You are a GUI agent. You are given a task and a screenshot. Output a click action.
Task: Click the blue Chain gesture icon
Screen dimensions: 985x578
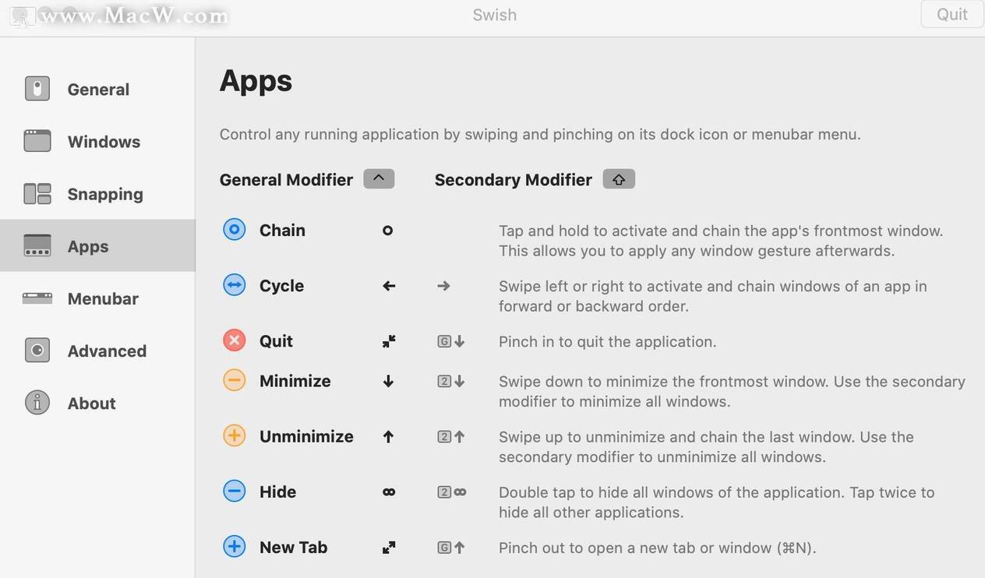[234, 230]
